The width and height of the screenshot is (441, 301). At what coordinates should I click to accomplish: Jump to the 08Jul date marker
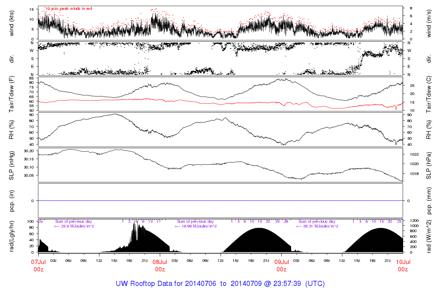[160, 261]
